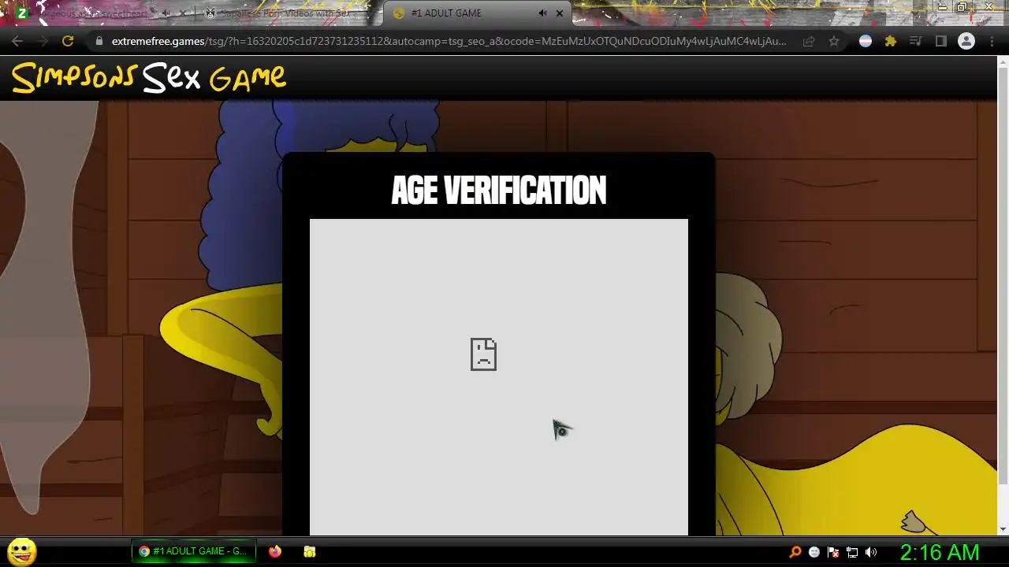
Task: Open the media control toolbar icon
Action: [916, 42]
